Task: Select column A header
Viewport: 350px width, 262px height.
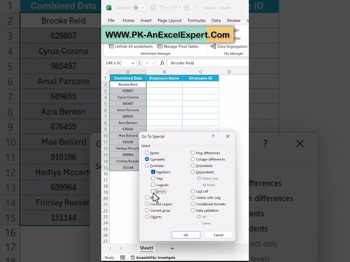Action: pos(128,72)
